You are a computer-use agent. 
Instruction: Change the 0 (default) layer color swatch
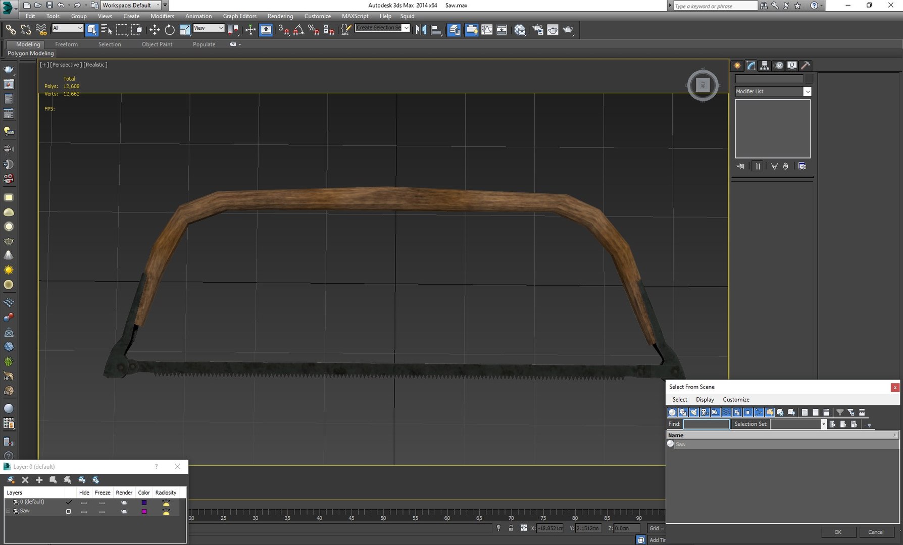click(144, 503)
